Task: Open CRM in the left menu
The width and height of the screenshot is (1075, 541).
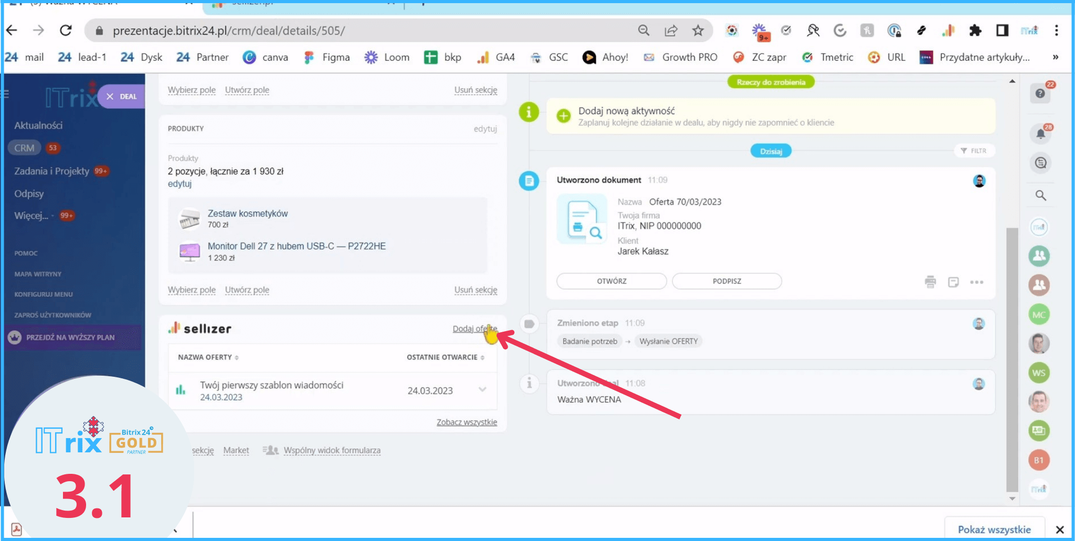Action: 25,148
